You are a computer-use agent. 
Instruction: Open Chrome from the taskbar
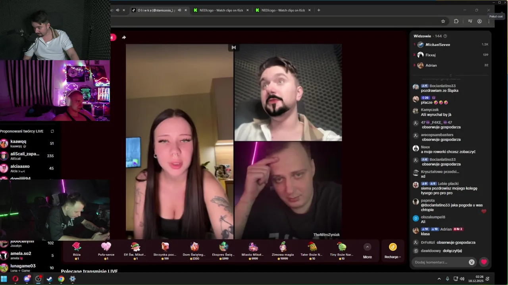click(61, 279)
